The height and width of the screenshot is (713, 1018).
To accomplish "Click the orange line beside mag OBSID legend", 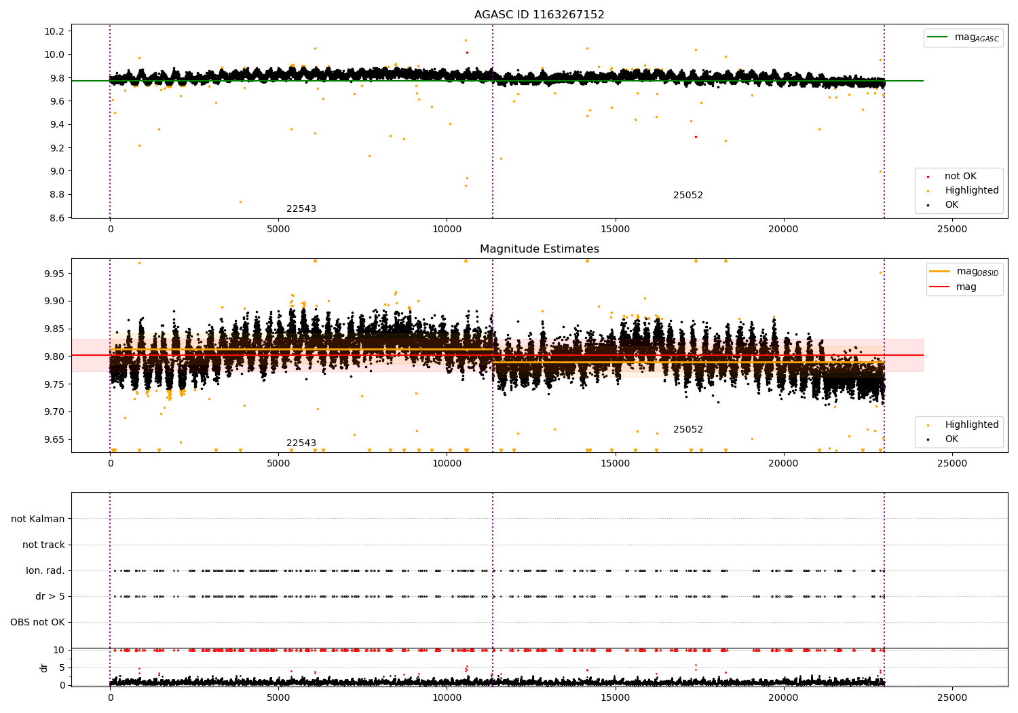I will [x=939, y=272].
